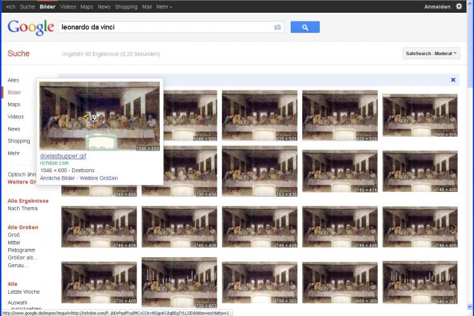Image resolution: width=474 pixels, height=316 pixels.
Task: Open the SafeSearch - Moderat dropdown
Action: pos(431,53)
